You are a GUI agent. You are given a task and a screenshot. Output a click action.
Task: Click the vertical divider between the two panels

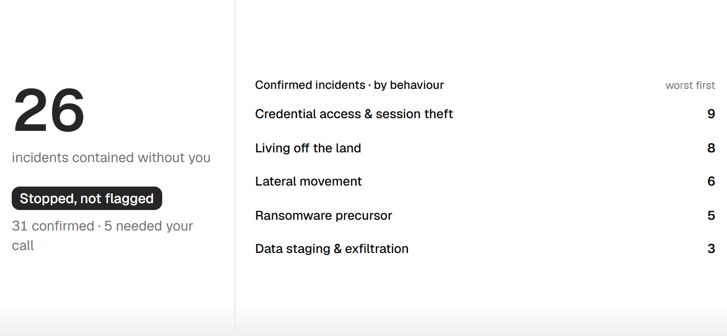[x=235, y=168]
